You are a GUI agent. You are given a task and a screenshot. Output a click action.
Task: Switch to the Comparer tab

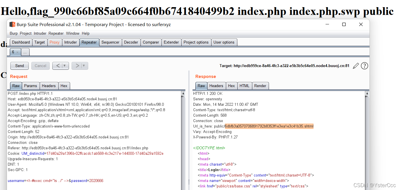point(151,42)
